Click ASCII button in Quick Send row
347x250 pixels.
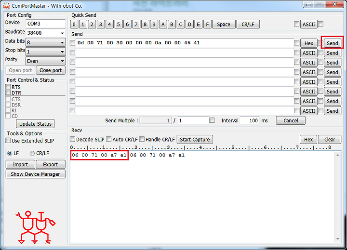click(309, 25)
